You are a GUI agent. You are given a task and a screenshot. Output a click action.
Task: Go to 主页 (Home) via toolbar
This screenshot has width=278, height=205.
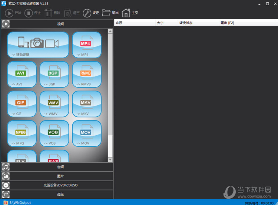[x=130, y=13]
